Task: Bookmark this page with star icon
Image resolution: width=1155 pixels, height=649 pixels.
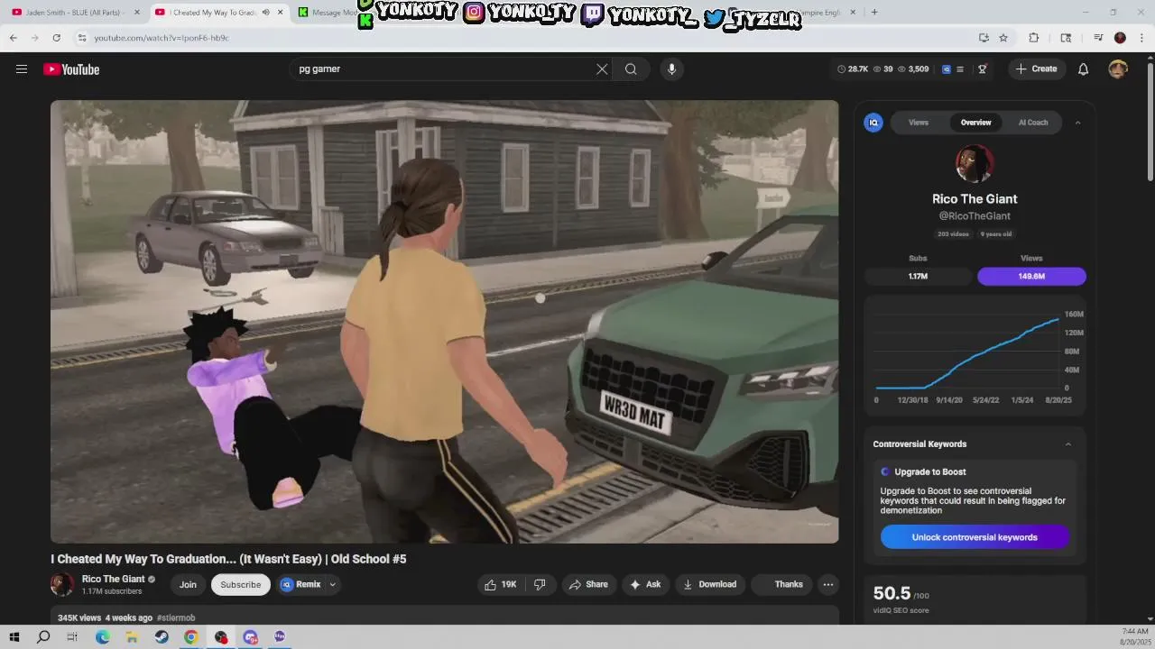Action: pyautogui.click(x=1003, y=38)
